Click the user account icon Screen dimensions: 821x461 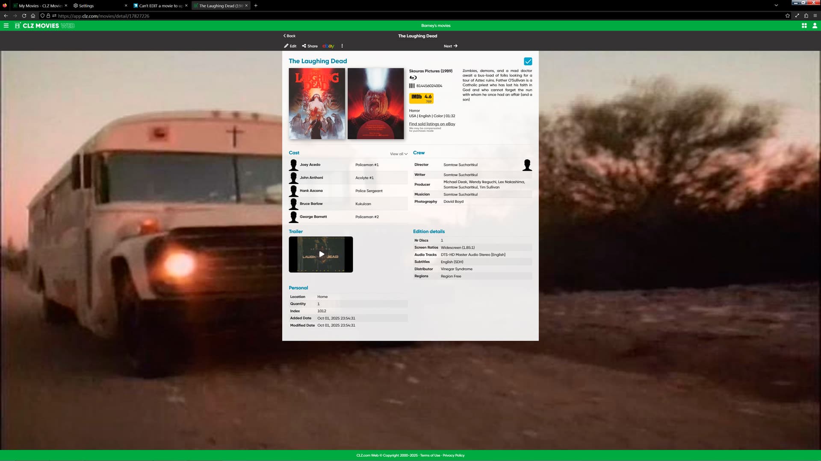815,26
